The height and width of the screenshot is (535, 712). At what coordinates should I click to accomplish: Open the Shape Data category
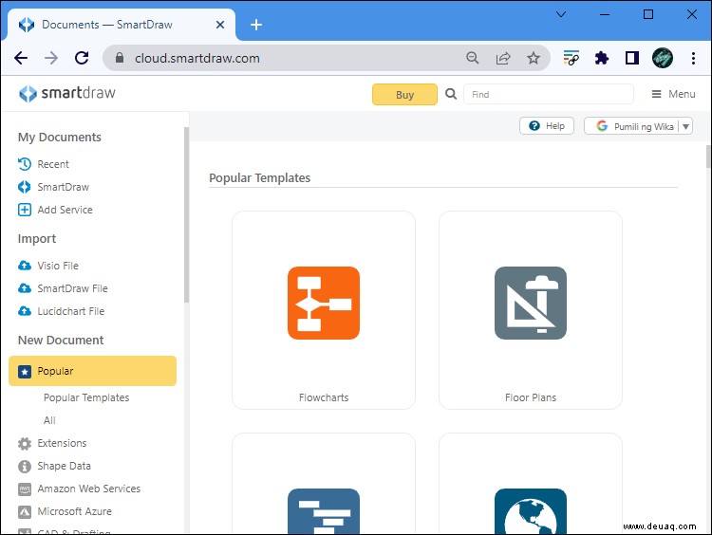click(x=54, y=466)
